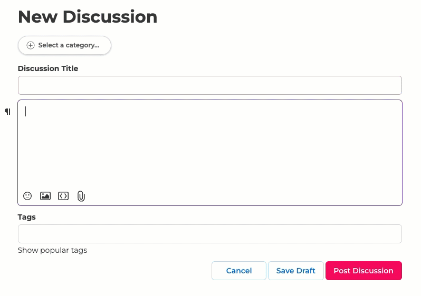Click the New Discussion page heading

point(88,17)
